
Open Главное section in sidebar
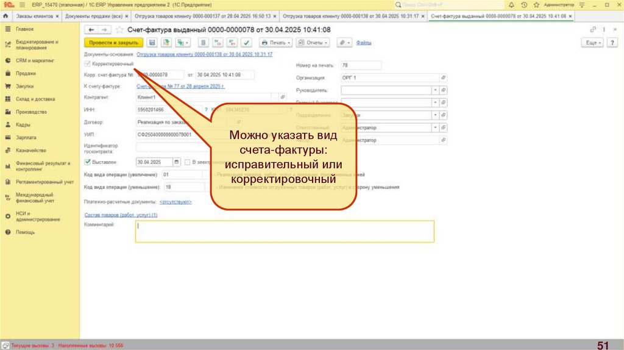click(x=24, y=29)
